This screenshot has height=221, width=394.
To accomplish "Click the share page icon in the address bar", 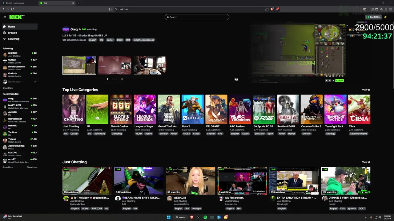I will (x=266, y=9).
